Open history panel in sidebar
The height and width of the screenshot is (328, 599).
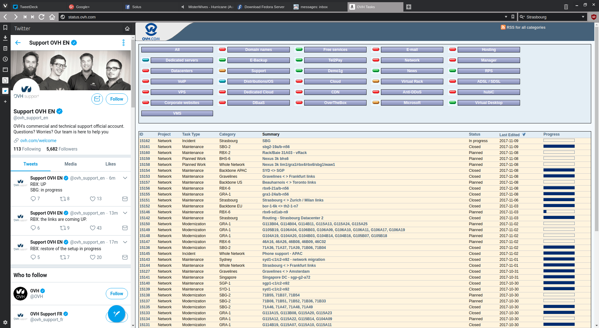point(5,59)
